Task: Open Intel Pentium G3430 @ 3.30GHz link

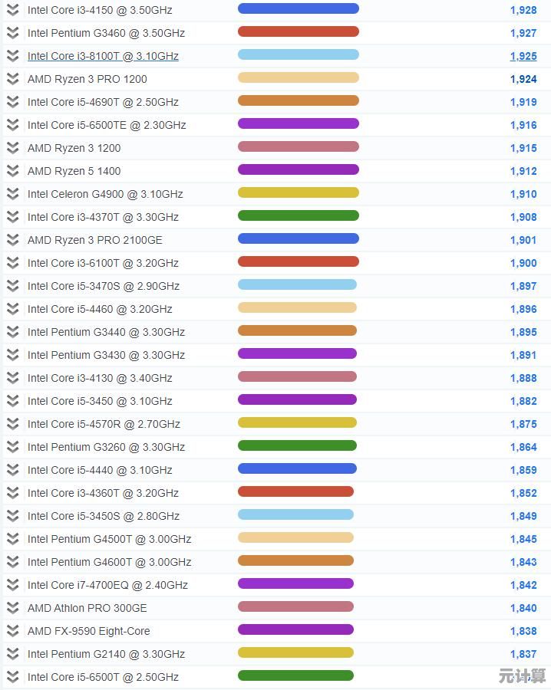Action: point(106,355)
